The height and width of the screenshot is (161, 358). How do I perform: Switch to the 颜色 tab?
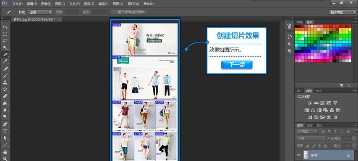[300, 22]
